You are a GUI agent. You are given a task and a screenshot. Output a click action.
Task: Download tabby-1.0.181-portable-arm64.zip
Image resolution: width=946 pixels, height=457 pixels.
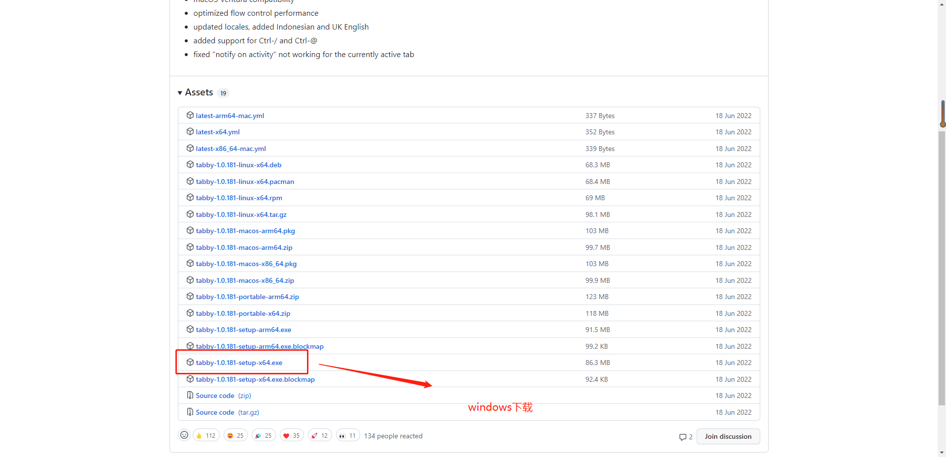point(247,297)
